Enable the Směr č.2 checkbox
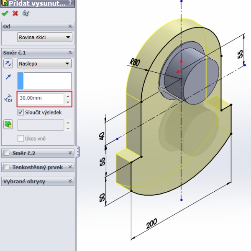 [x=6, y=153]
